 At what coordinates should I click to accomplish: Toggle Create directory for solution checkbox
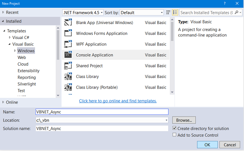[174, 128]
